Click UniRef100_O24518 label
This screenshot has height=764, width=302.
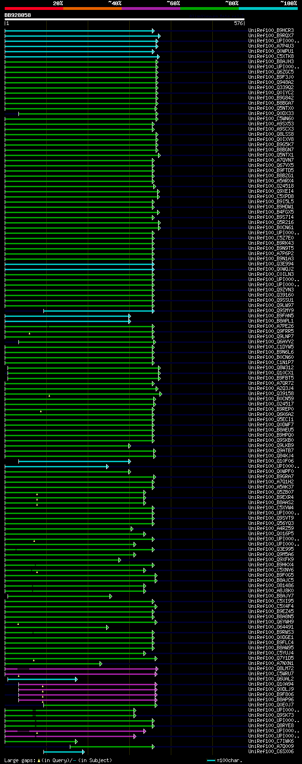[271, 186]
